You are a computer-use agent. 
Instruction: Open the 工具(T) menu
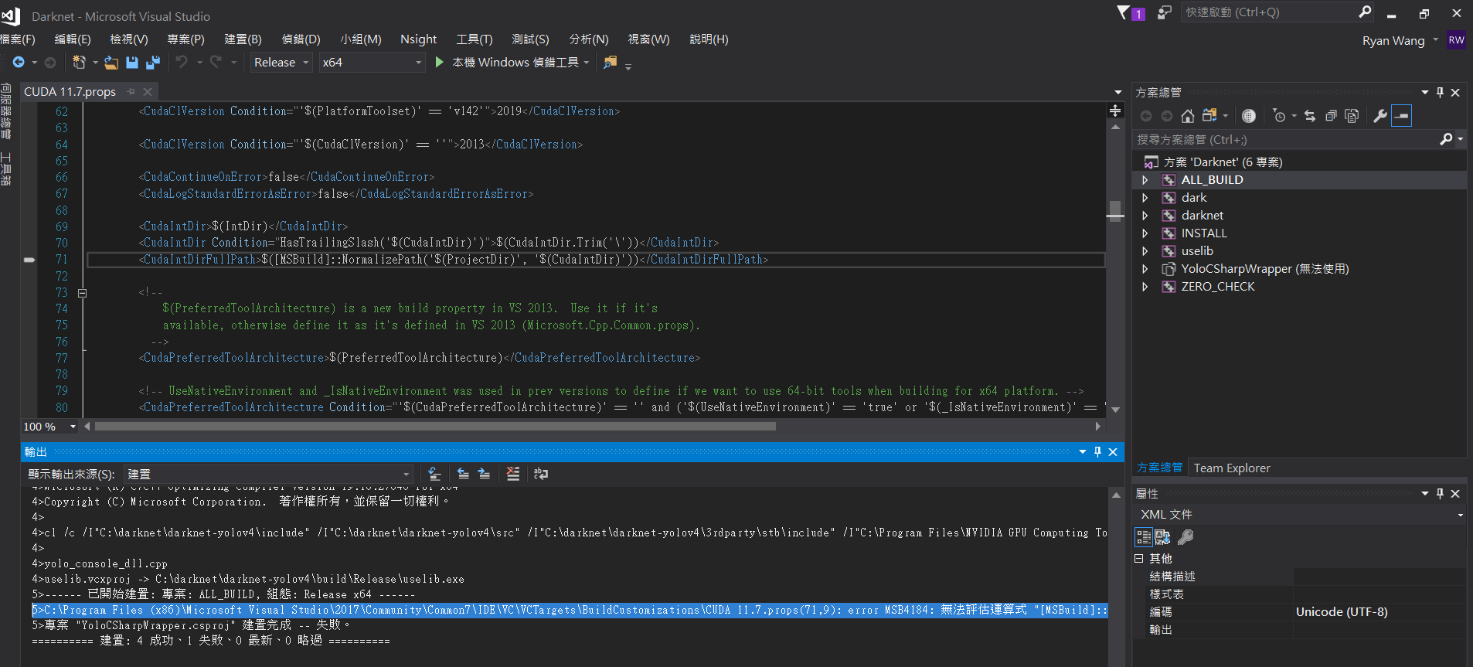475,39
